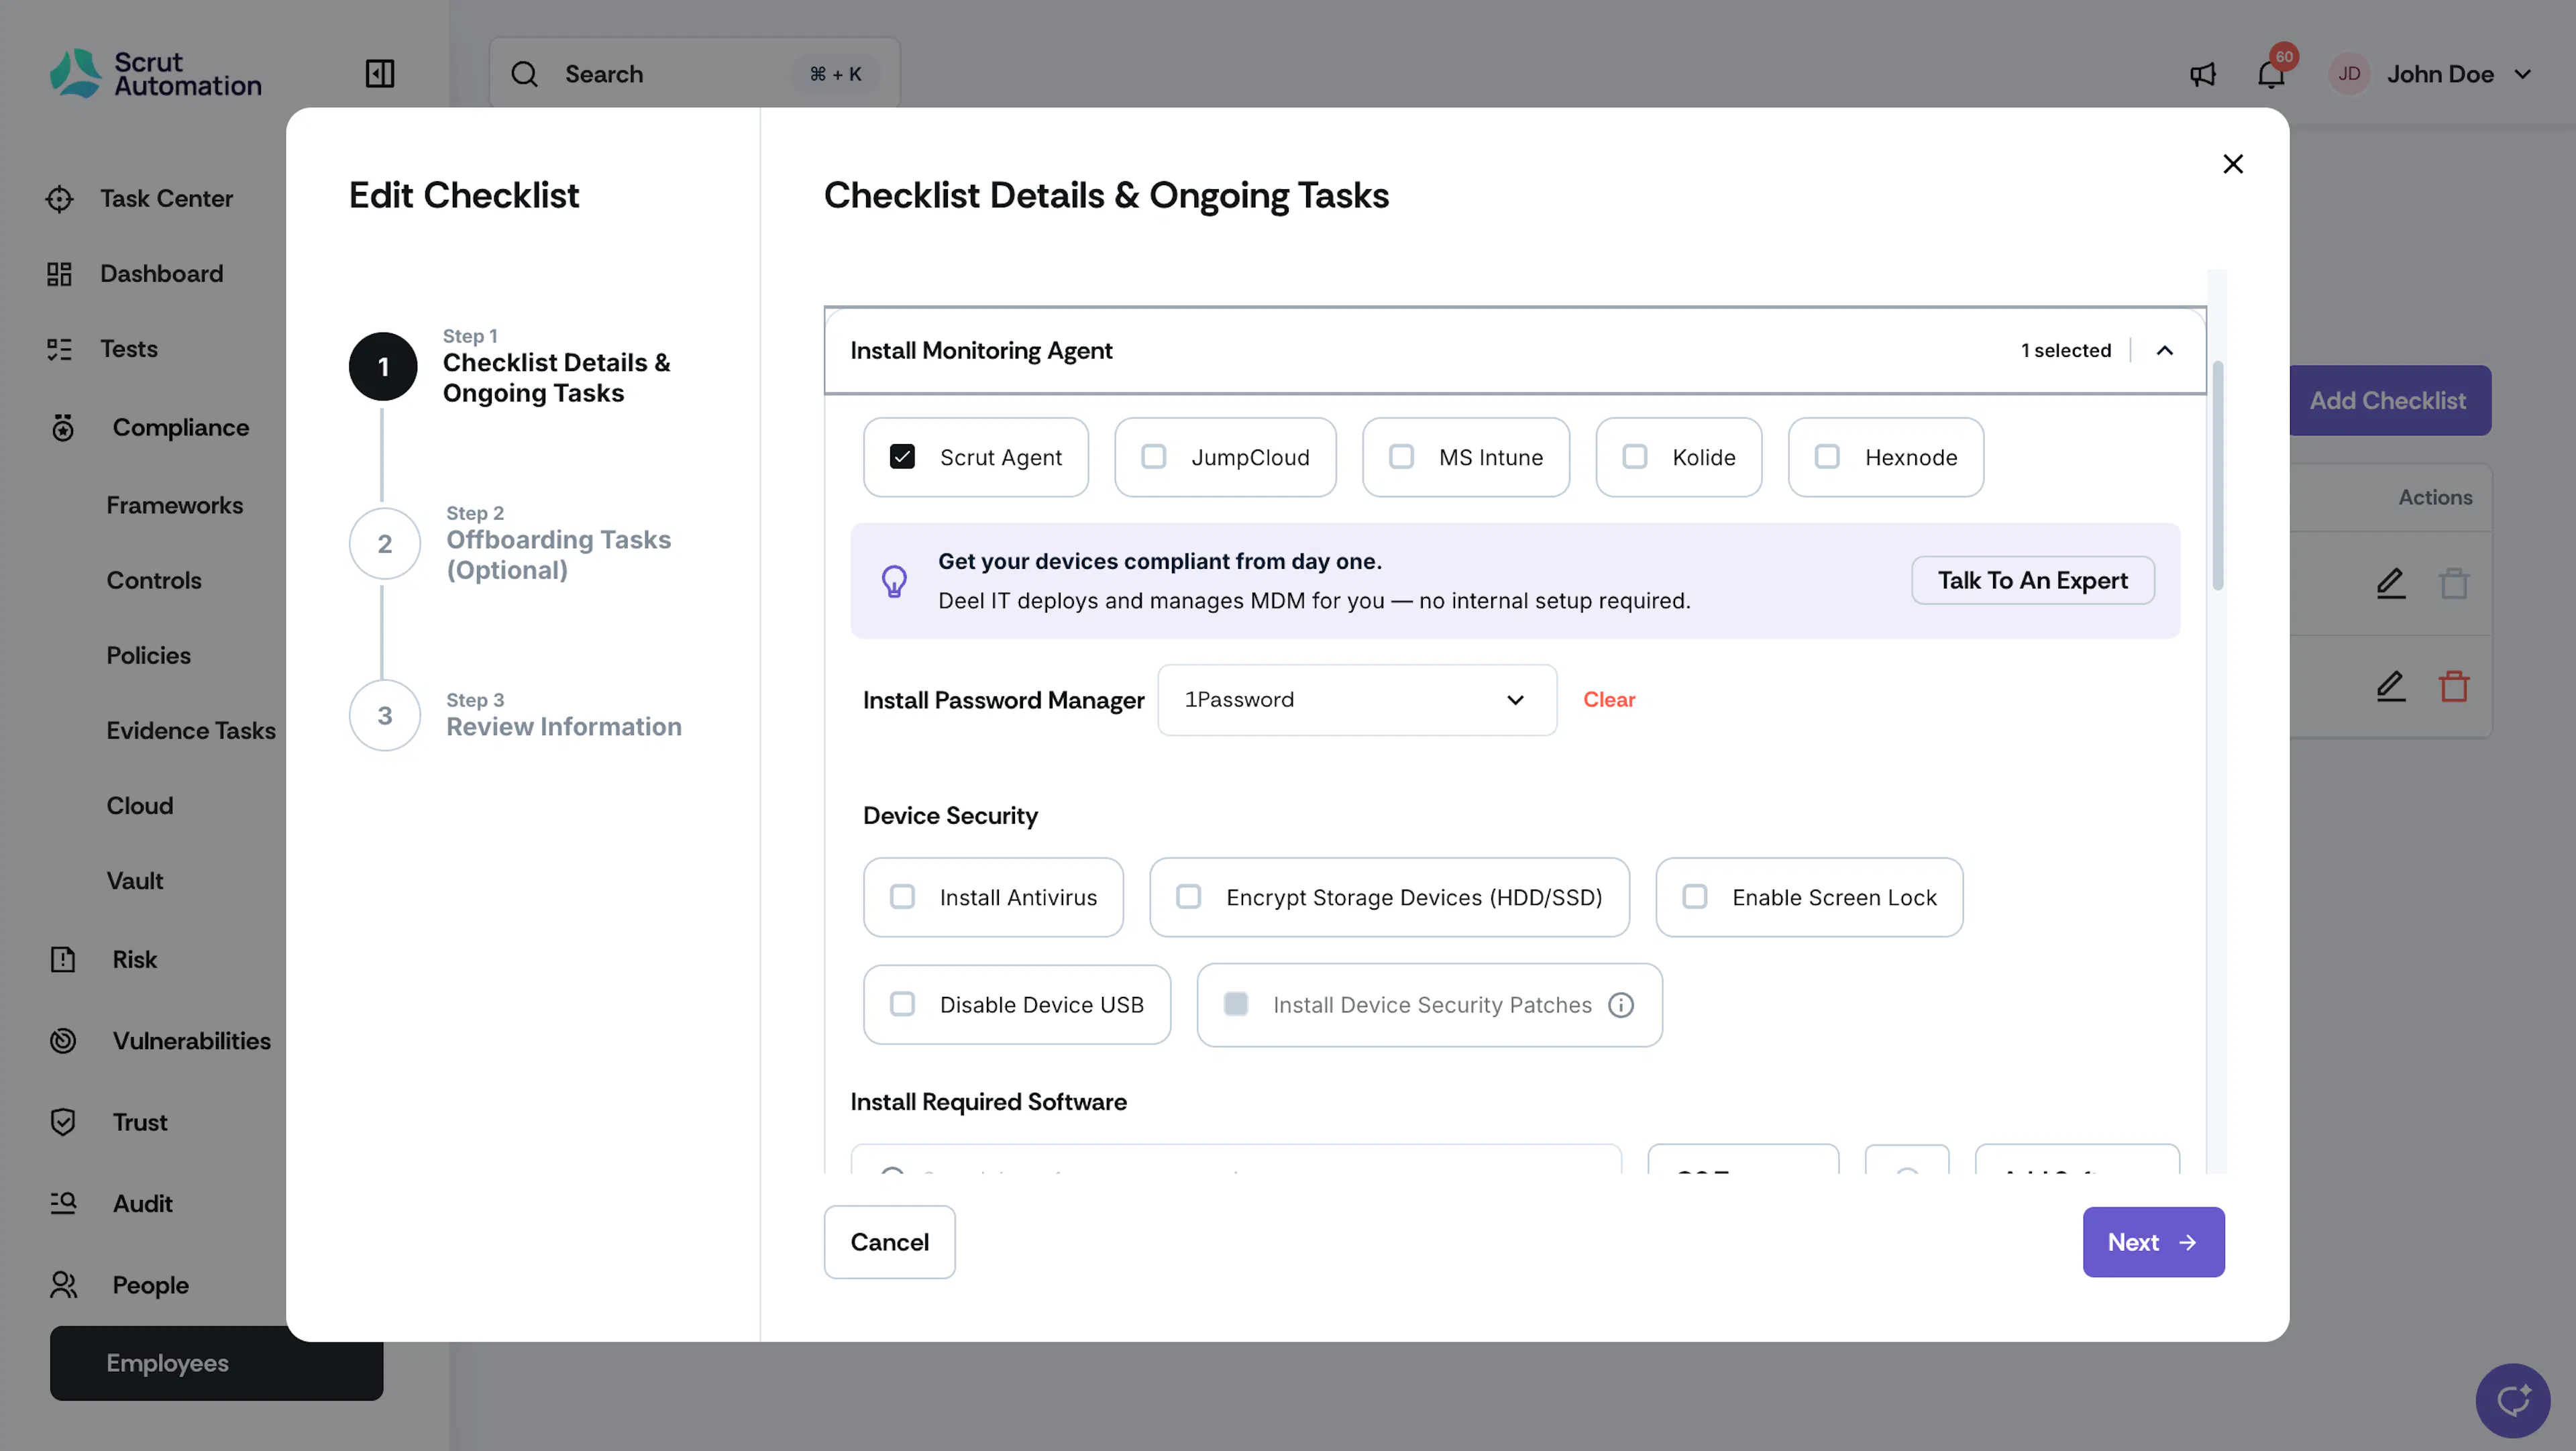
Task: Open the chat support bubble icon
Action: [x=2513, y=1401]
